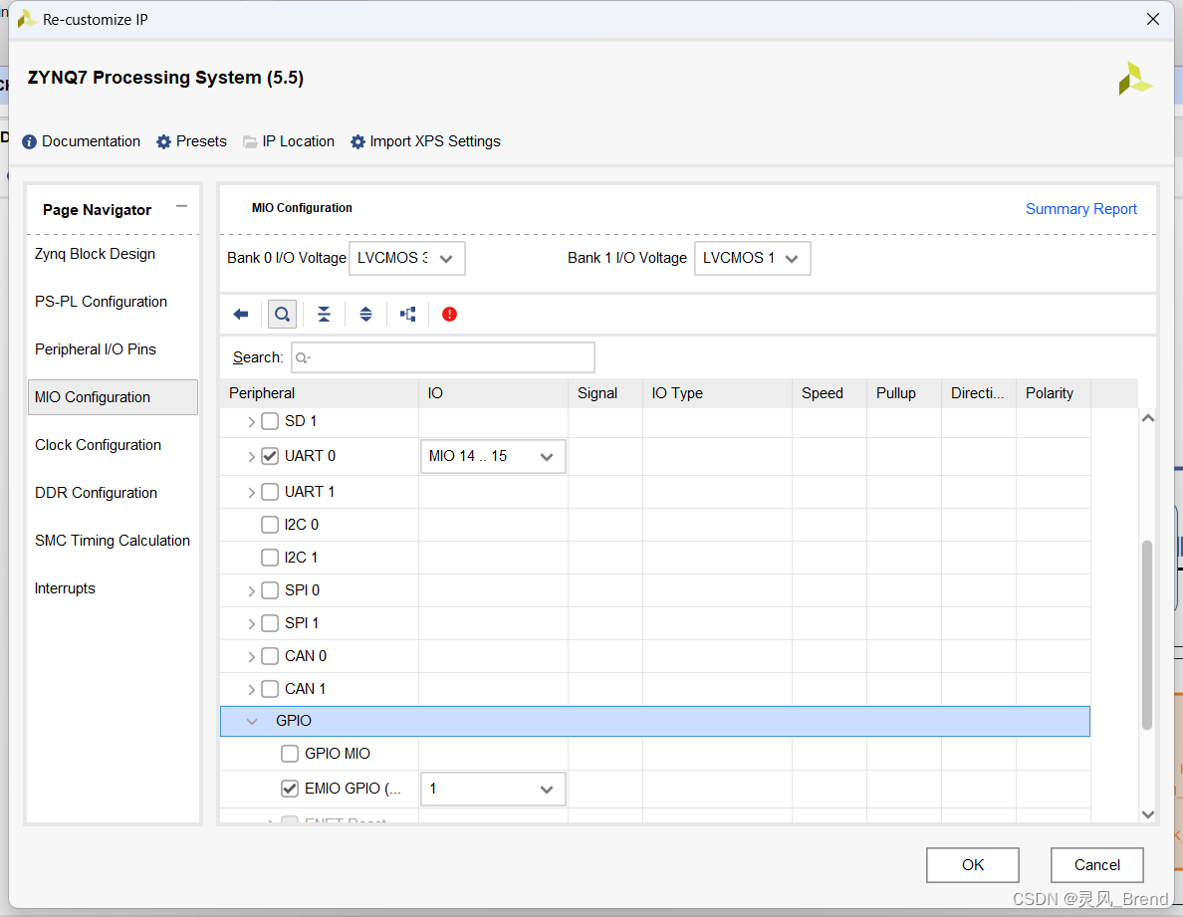Viewport: 1183px width, 917px height.
Task: Click the IO column header
Action: [494, 393]
